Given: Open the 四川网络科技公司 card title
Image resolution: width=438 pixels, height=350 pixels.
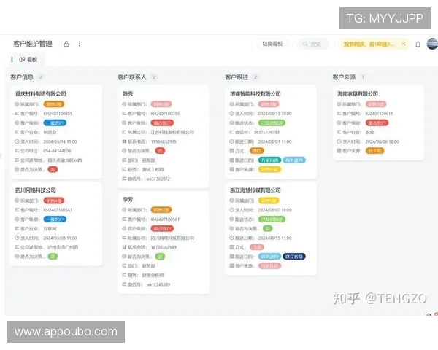Looking at the screenshot, I should point(36,190).
